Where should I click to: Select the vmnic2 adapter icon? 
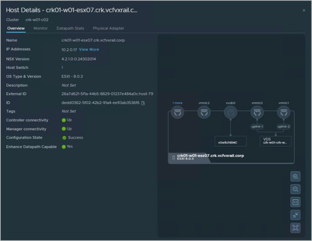point(204,112)
